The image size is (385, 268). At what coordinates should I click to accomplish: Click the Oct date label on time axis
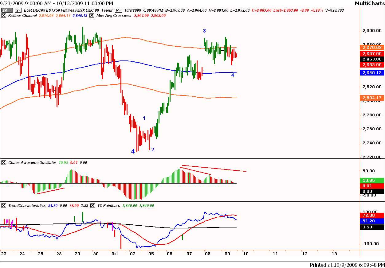(x=115, y=254)
